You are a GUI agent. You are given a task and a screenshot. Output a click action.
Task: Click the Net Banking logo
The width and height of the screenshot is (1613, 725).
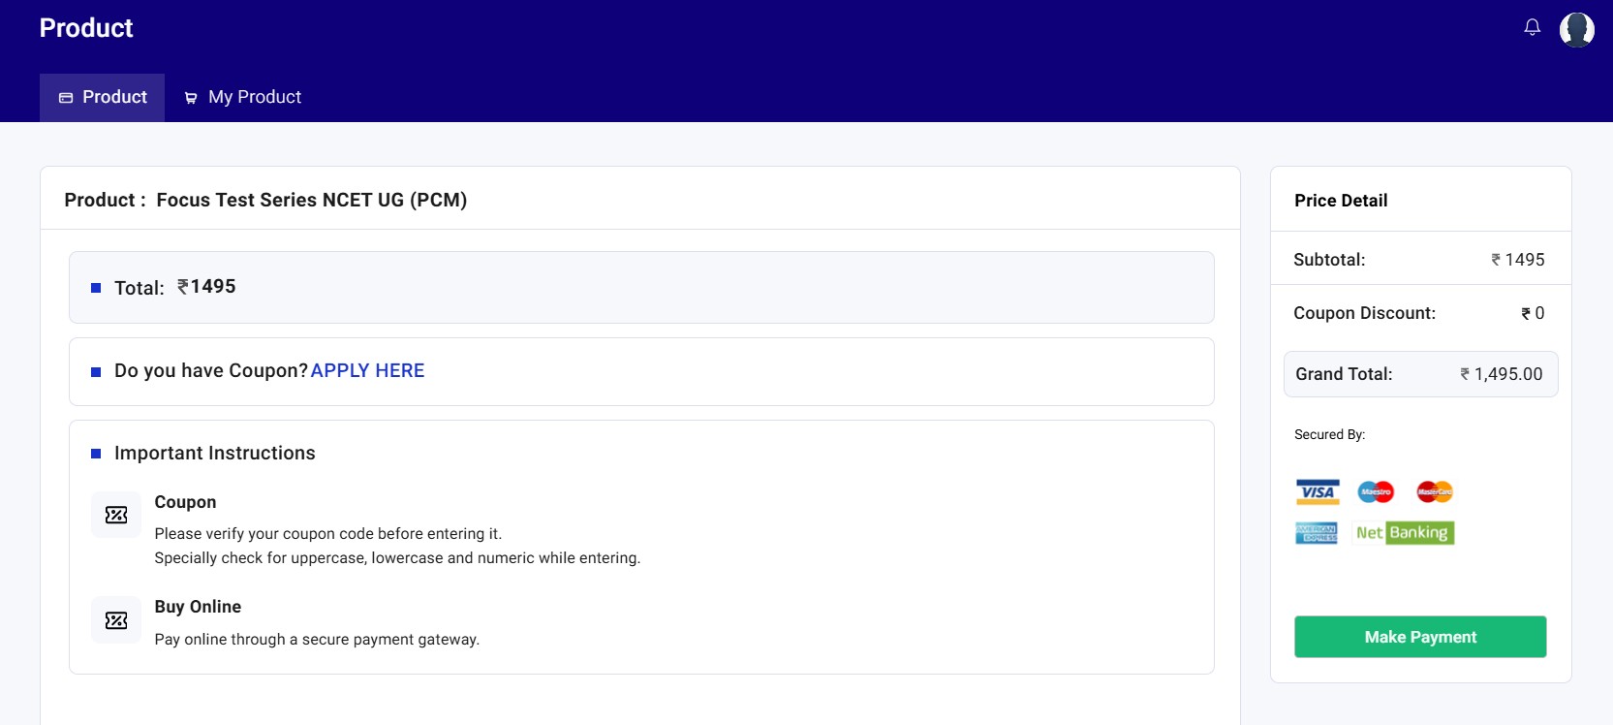[x=1404, y=533]
